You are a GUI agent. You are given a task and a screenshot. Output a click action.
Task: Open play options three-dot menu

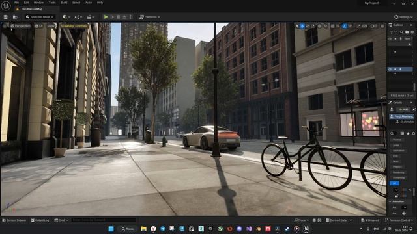pyautogui.click(x=130, y=17)
